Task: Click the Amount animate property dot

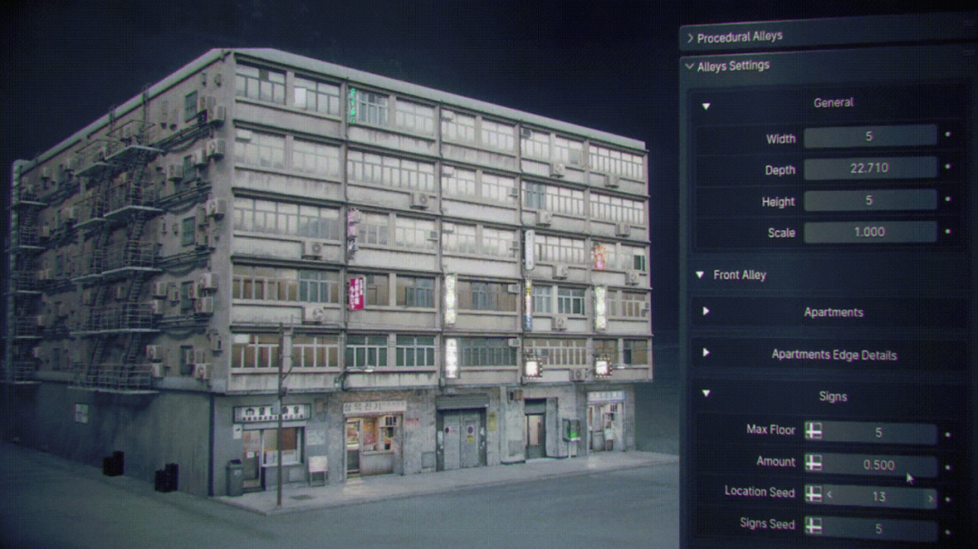Action: click(948, 467)
